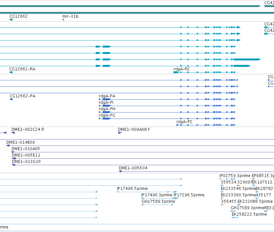Click the CG12662-RA transcript glyph

coord(11,72)
